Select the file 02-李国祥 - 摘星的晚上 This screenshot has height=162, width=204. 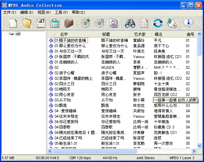[74, 78]
